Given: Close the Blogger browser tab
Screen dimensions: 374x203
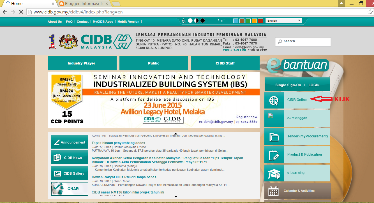Looking at the screenshot, I should (x=107, y=4).
